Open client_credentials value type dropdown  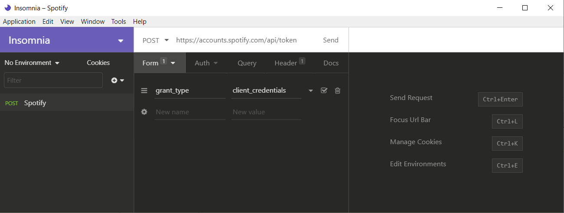click(311, 91)
